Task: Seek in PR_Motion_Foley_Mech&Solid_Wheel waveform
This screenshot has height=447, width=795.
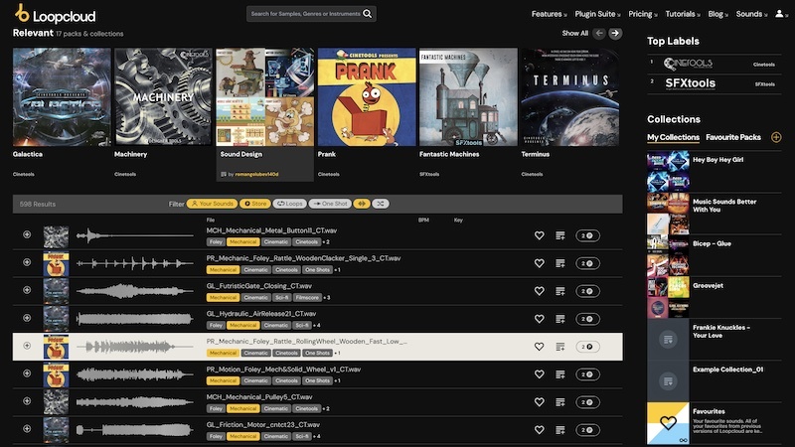Action: (x=135, y=374)
